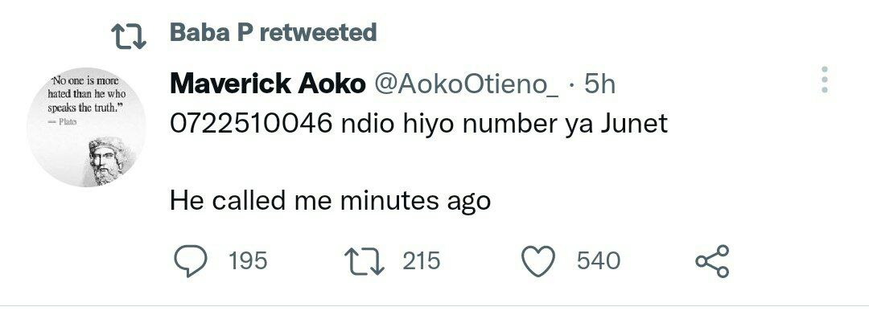
Task: Click the bearded bust in the avatar
Action: click(x=108, y=161)
